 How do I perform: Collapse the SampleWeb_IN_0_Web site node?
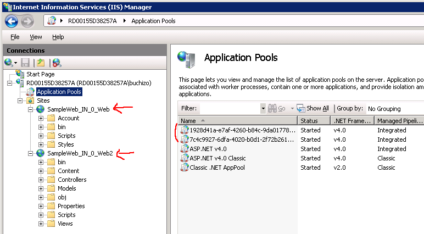(x=31, y=110)
